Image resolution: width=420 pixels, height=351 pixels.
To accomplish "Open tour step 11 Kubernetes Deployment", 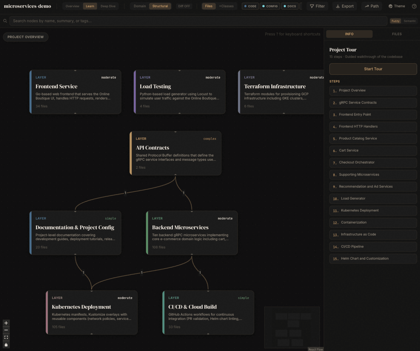I will coord(373,210).
